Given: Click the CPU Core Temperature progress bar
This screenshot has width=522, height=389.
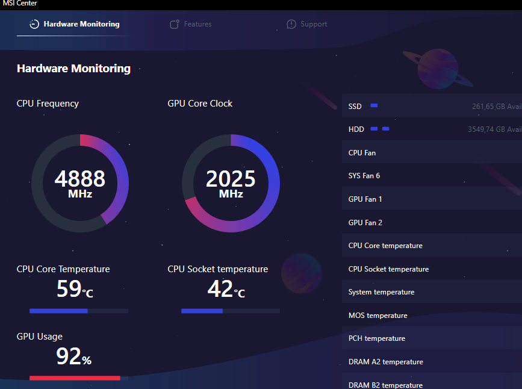Looking at the screenshot, I should tap(78, 311).
